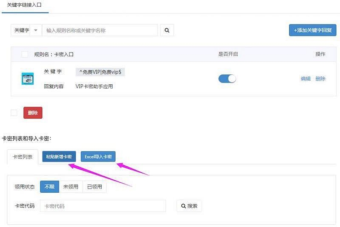Click 编辑 link for 卡密入口 rule
This screenshot has width=340, height=227.
pos(306,79)
